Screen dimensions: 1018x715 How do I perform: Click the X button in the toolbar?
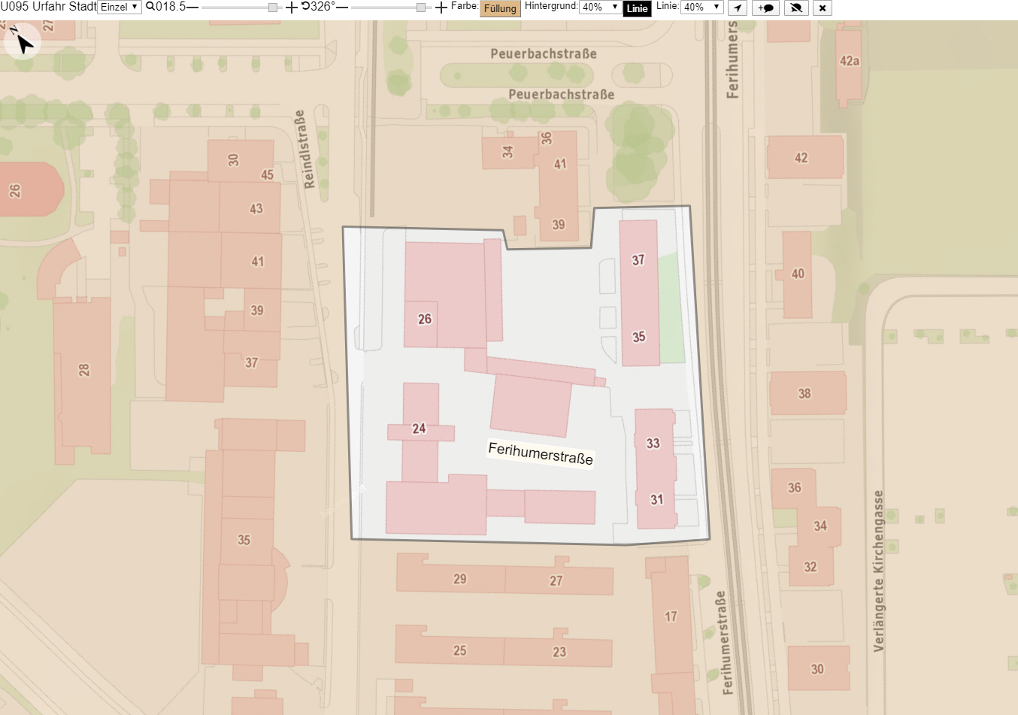tap(823, 8)
